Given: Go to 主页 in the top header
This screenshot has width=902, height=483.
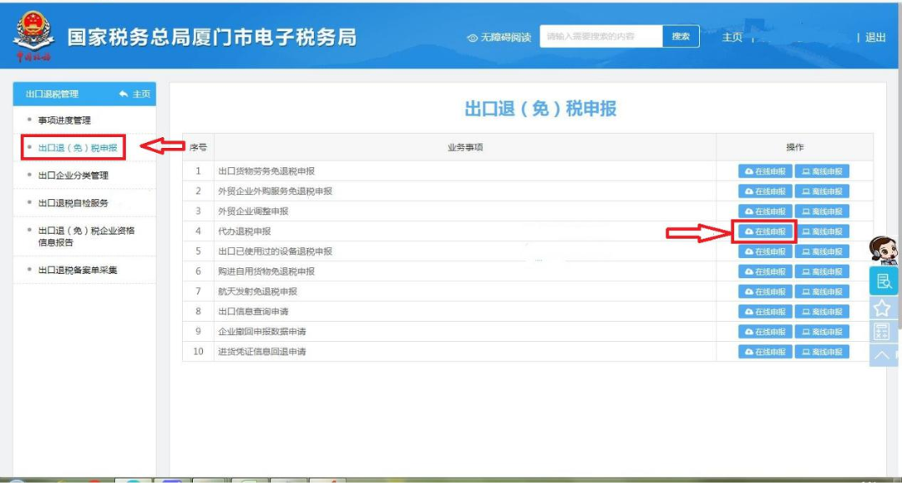Looking at the screenshot, I should [x=732, y=38].
